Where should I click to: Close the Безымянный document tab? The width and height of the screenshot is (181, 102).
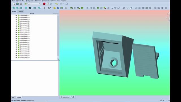click(73, 97)
